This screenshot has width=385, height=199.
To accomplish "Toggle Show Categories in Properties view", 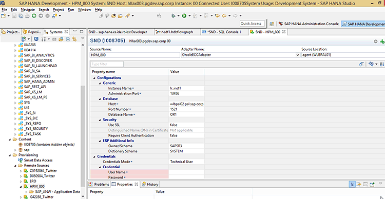I will point(352,184).
